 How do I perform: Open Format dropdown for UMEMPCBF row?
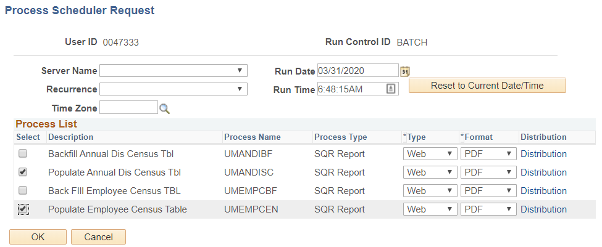[x=488, y=191]
